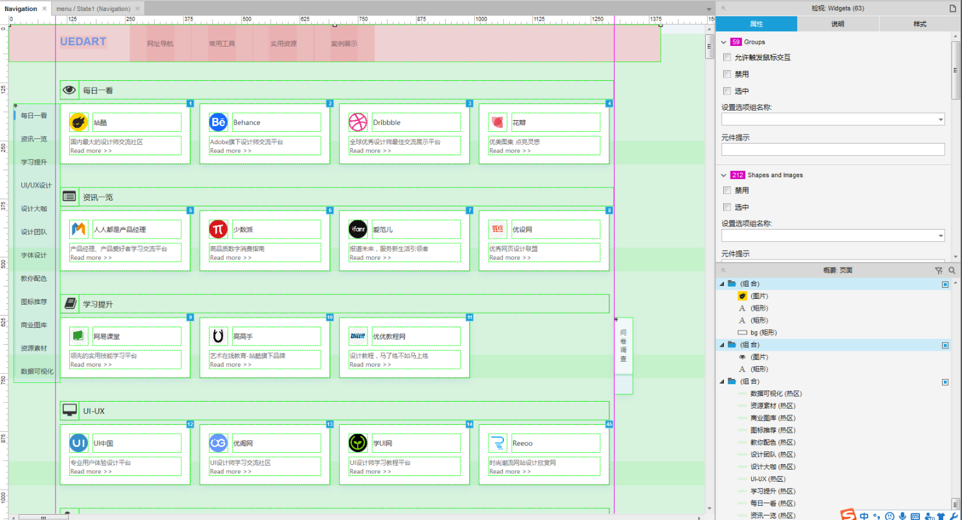Screen dimensions: 962x520
Task: Collapse the Shapes and Images section
Action: 724,175
